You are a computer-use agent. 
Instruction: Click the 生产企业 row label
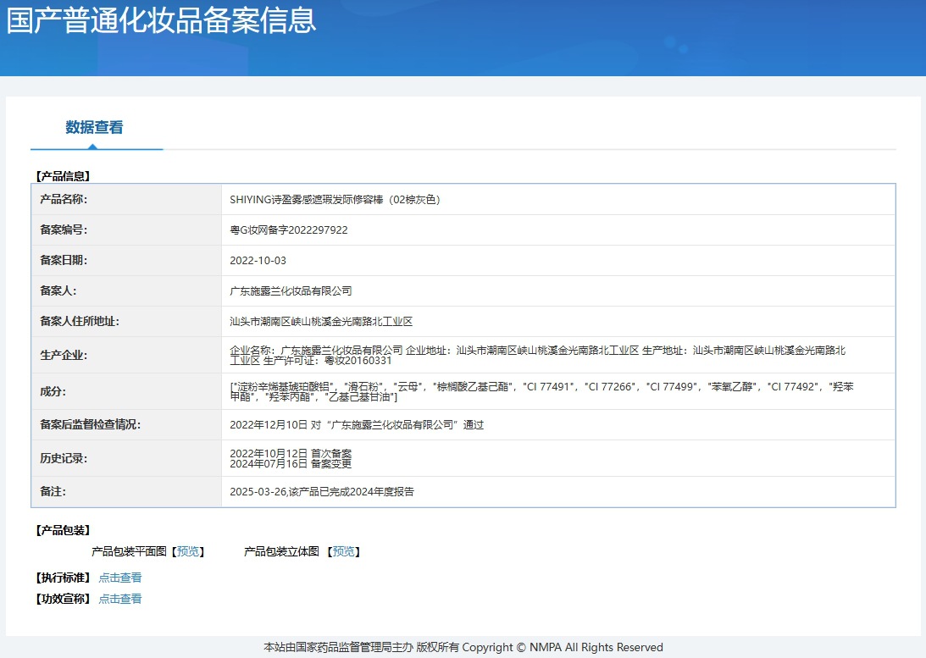click(x=64, y=356)
